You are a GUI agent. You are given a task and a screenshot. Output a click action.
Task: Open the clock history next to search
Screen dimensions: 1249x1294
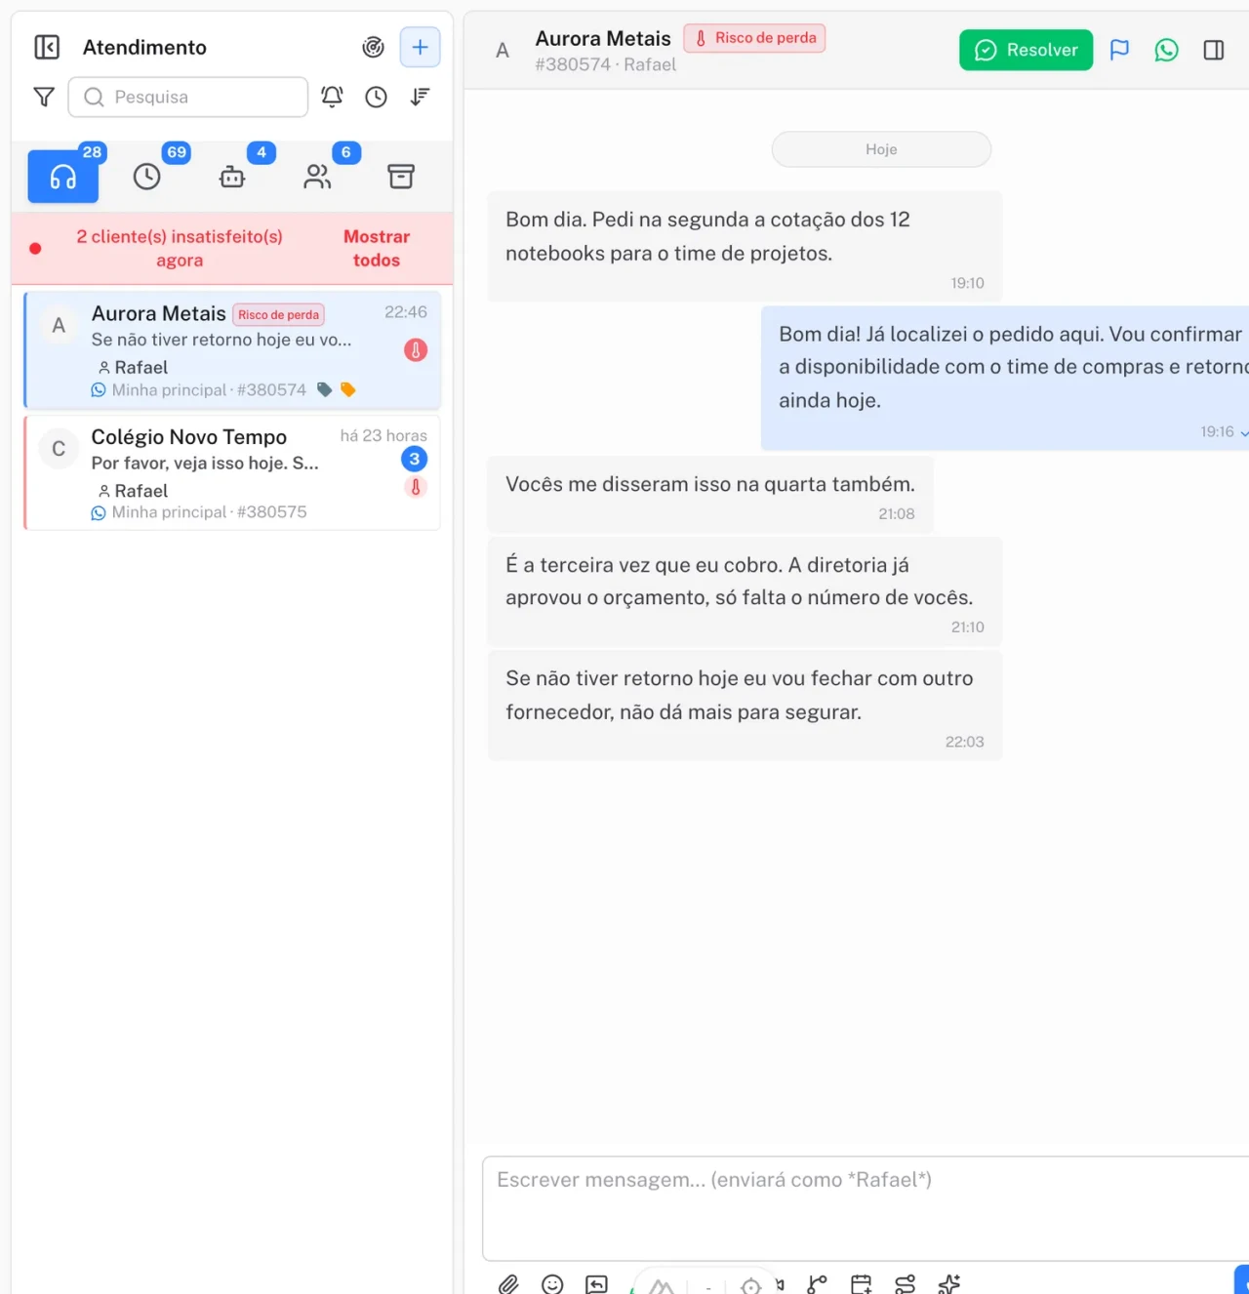pos(376,97)
